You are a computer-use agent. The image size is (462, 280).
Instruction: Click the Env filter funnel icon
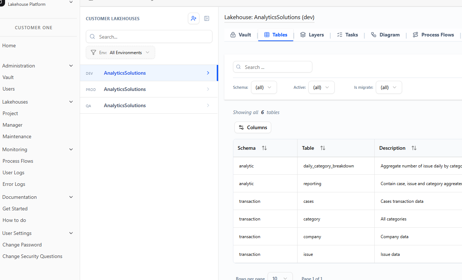tap(93, 52)
